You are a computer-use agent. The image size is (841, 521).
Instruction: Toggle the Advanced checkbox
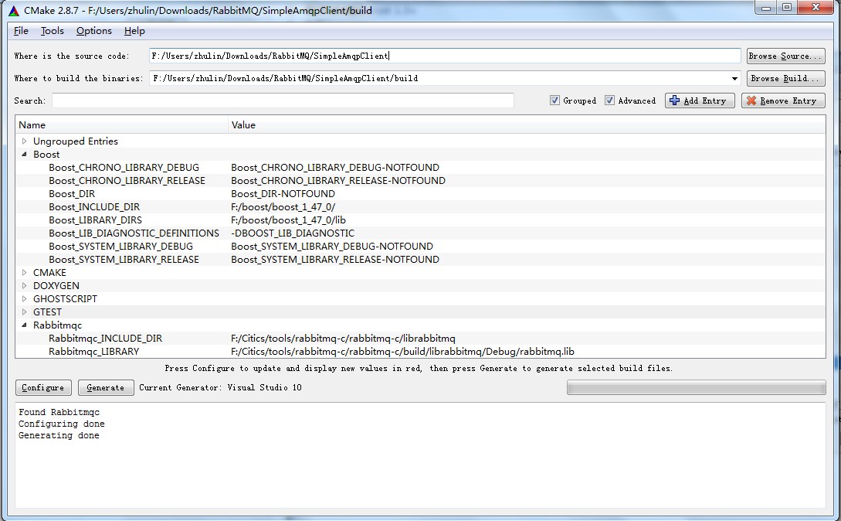click(x=609, y=100)
